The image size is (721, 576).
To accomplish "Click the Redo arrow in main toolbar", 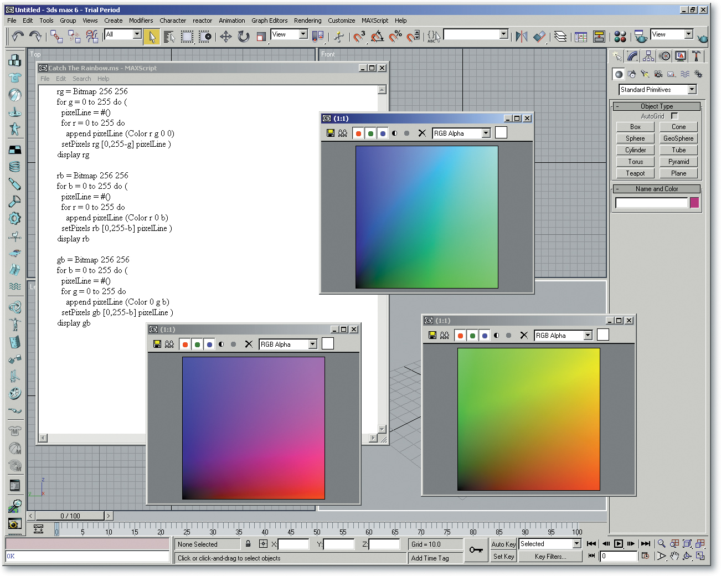I will point(35,37).
